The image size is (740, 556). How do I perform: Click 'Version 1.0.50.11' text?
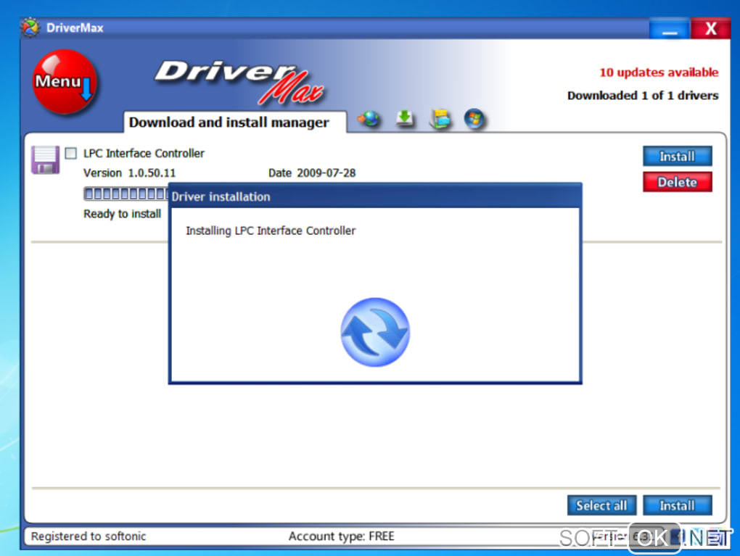click(x=129, y=173)
